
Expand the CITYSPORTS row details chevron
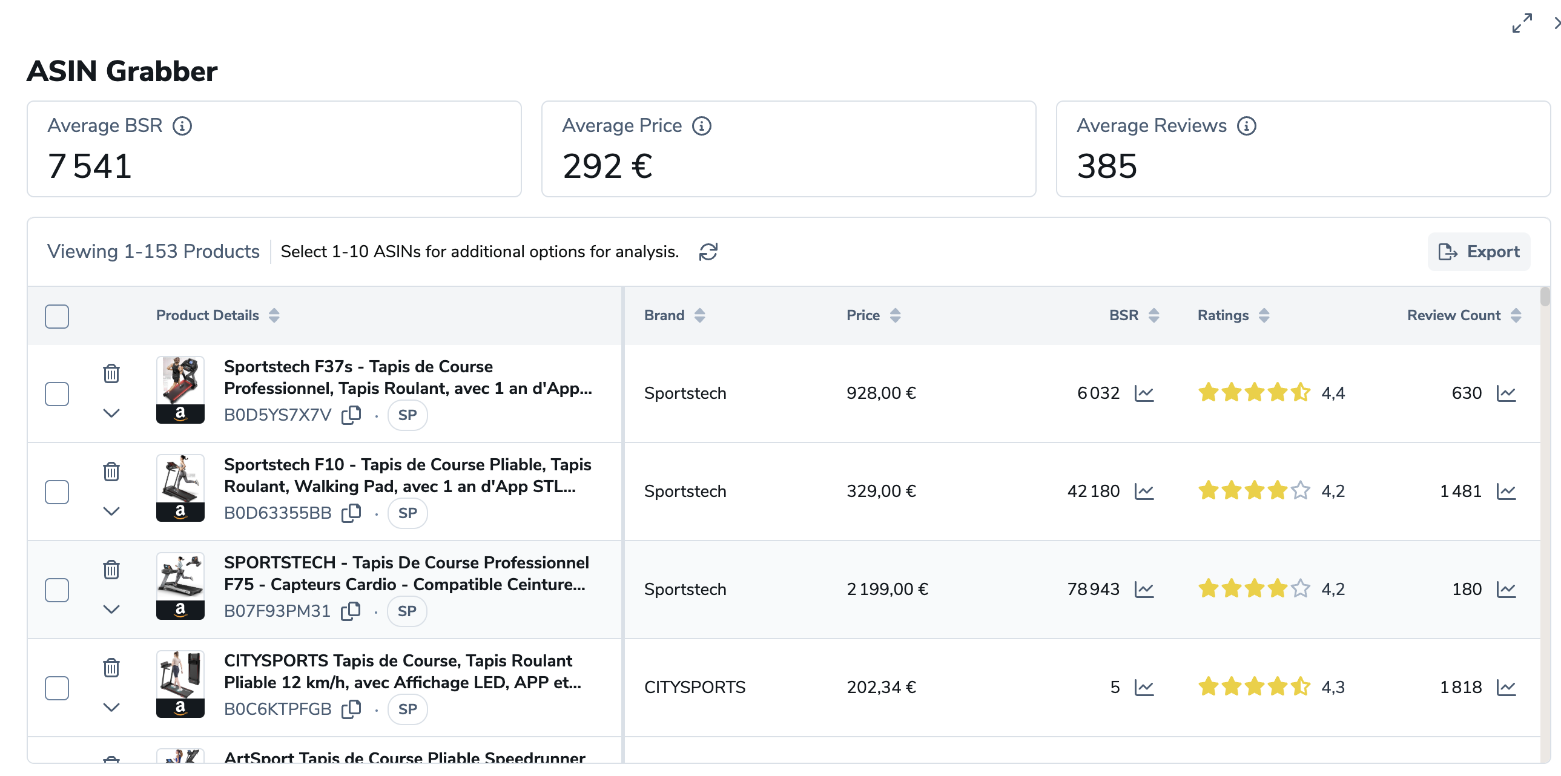[111, 708]
